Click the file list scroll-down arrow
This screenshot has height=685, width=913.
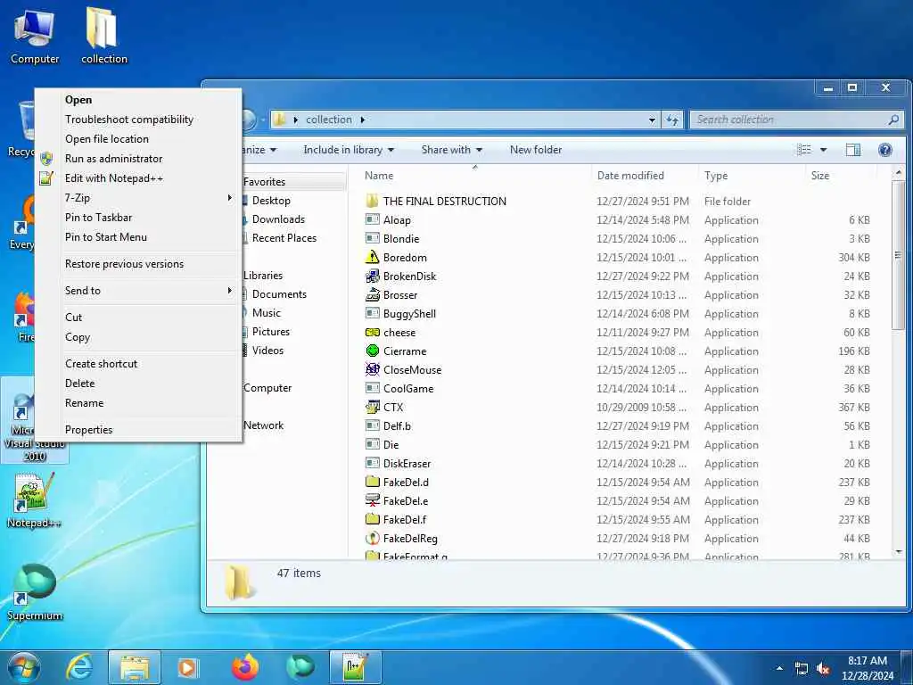click(x=899, y=551)
